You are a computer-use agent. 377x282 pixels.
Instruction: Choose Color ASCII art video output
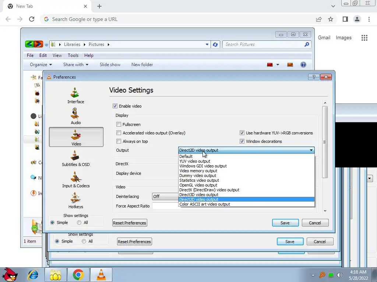coord(246,204)
